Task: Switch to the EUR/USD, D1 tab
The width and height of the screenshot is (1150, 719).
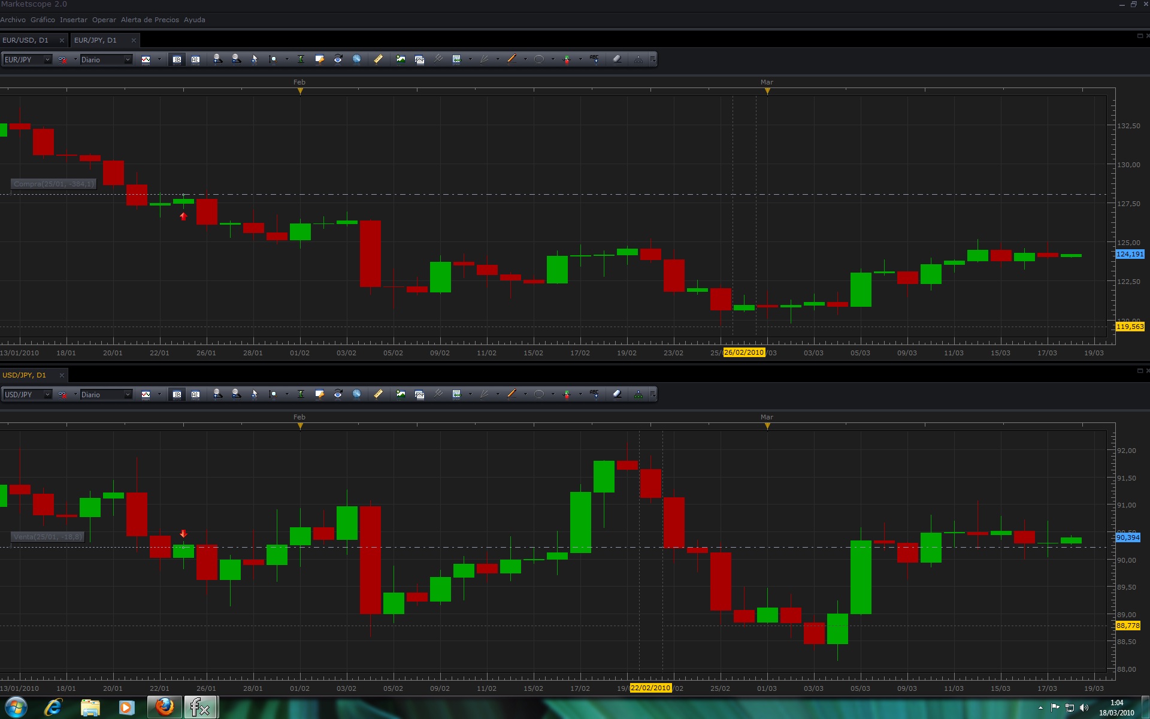Action: pos(25,40)
